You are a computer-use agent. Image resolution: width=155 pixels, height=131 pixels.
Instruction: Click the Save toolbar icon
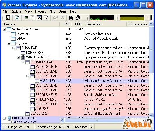tap(8, 18)
